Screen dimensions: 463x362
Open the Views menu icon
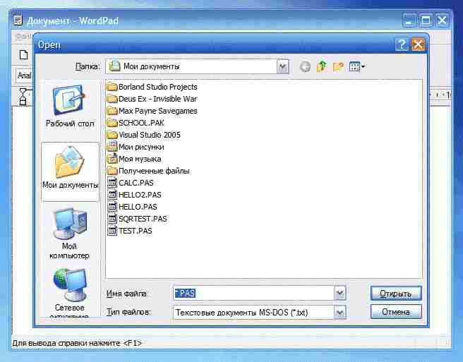pos(357,67)
